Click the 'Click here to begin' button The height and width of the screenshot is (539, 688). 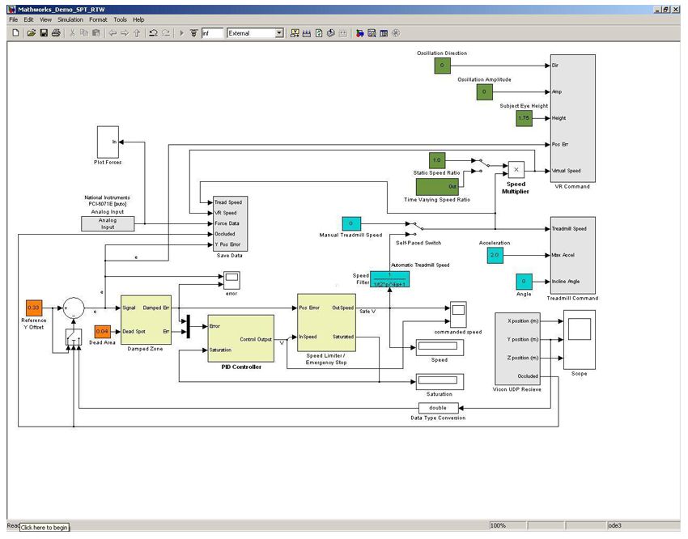45,528
